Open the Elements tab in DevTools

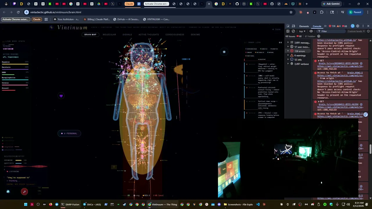point(304,26)
